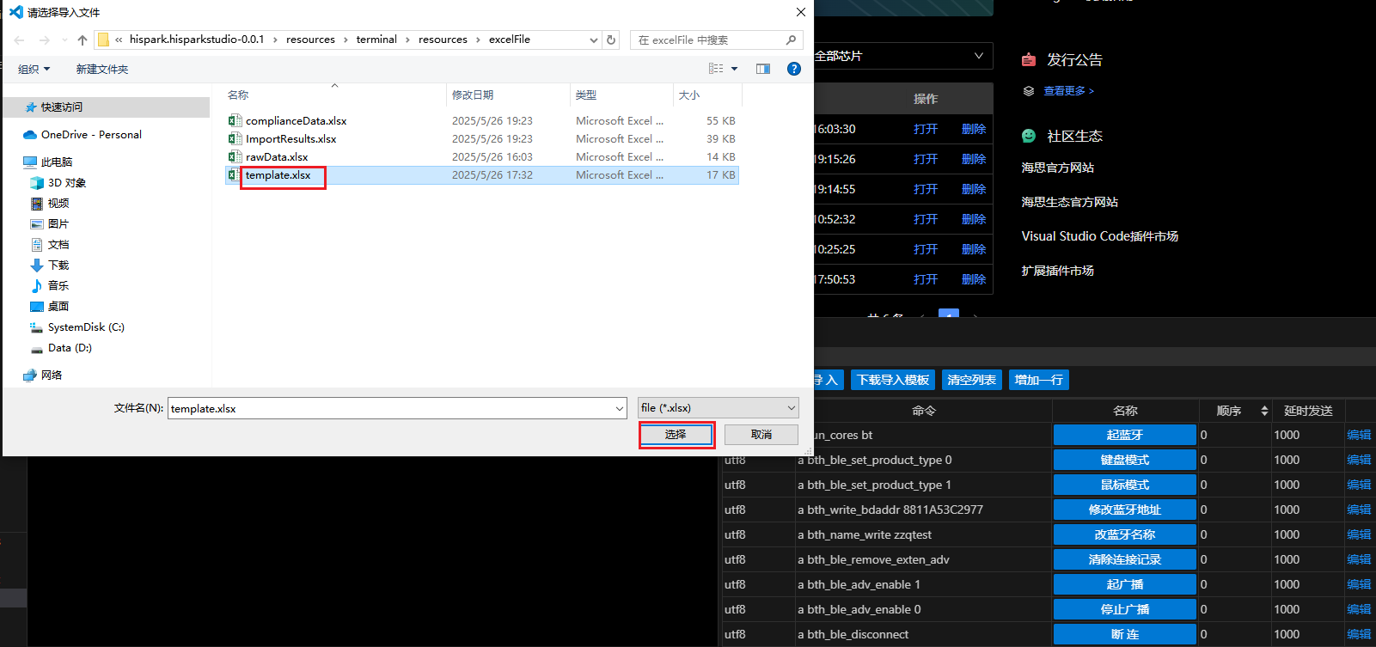Select the complianceData.xlsx file

pyautogui.click(x=296, y=121)
